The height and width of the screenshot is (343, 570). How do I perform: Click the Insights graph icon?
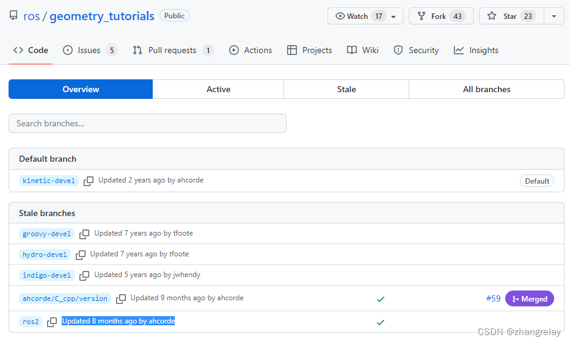(x=458, y=50)
